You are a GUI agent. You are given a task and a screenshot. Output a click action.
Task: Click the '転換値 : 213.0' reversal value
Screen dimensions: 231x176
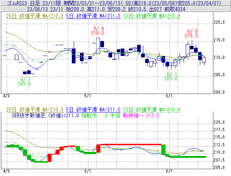tap(141, 115)
